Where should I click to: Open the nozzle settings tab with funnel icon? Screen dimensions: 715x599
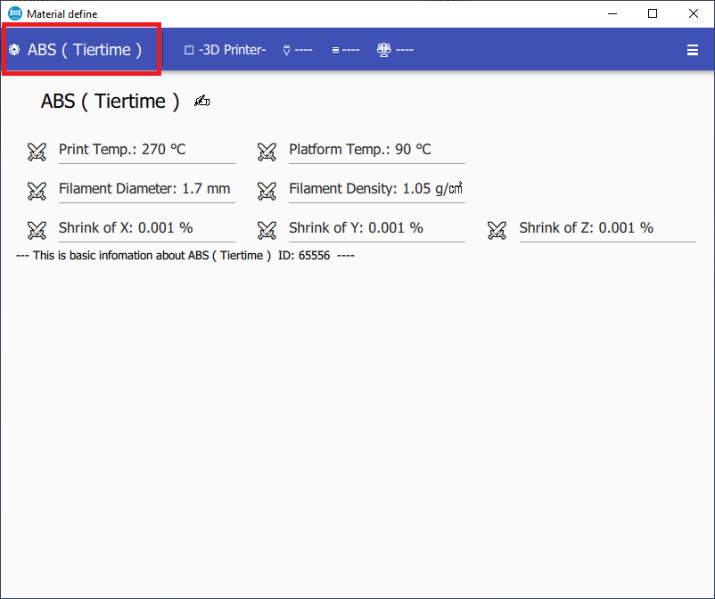pyautogui.click(x=297, y=50)
